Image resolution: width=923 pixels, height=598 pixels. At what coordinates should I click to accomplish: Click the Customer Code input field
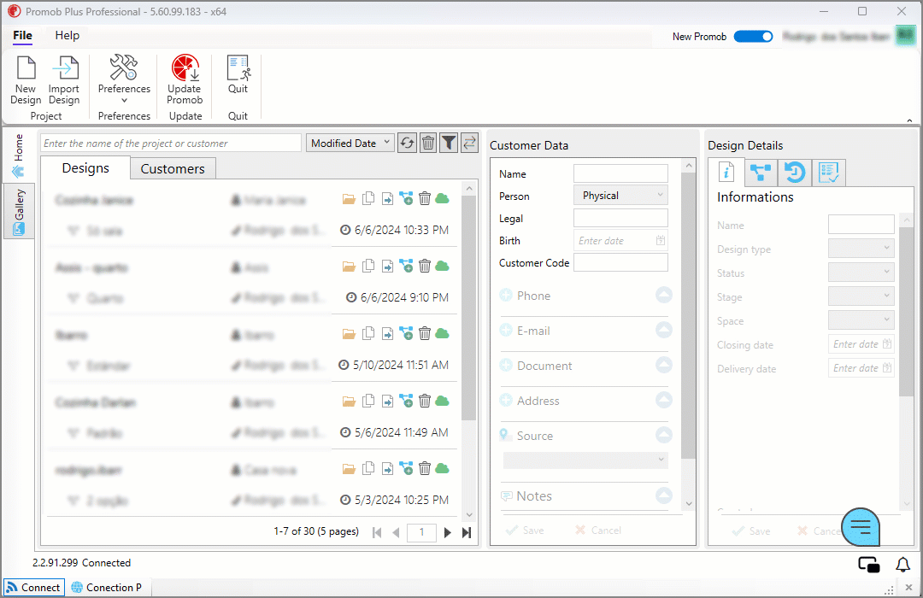(620, 262)
